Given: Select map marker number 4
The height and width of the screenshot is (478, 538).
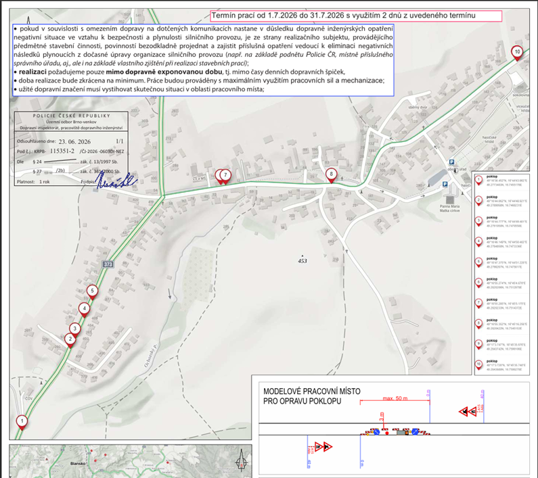Looking at the screenshot, I should click(84, 310).
